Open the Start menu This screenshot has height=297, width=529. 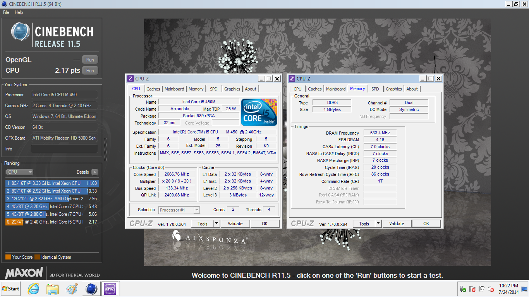coord(11,289)
